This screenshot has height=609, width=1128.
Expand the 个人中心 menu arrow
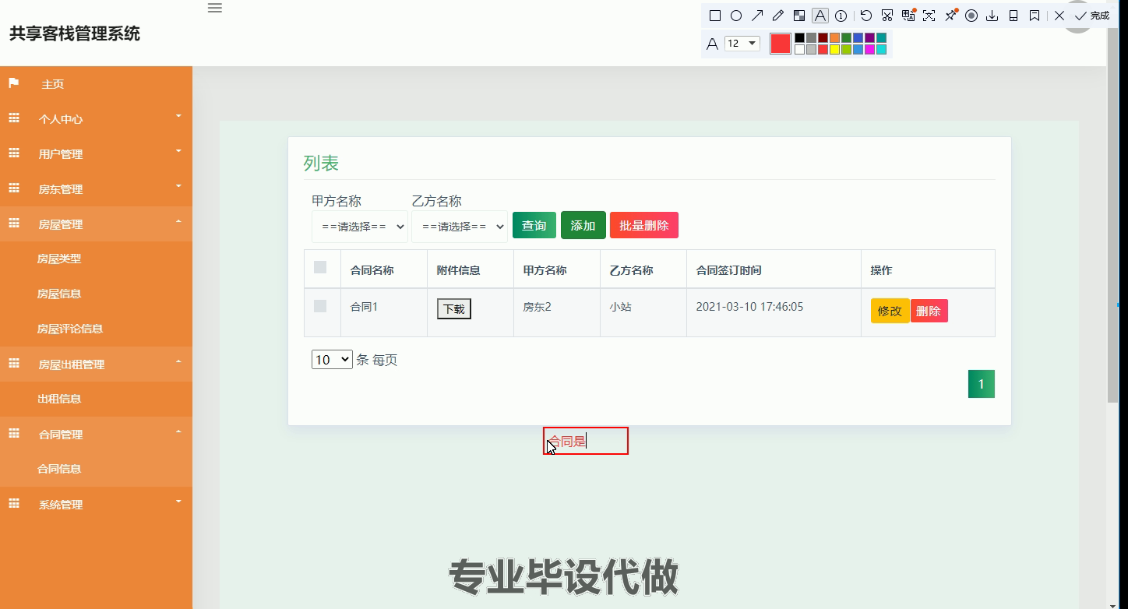point(178,116)
